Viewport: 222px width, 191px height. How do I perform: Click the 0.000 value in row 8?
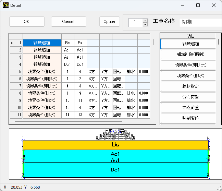144,93
